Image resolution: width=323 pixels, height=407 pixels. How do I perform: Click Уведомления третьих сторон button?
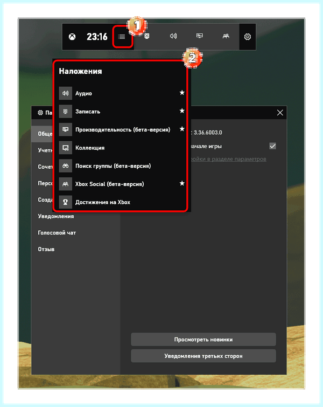[203, 356]
